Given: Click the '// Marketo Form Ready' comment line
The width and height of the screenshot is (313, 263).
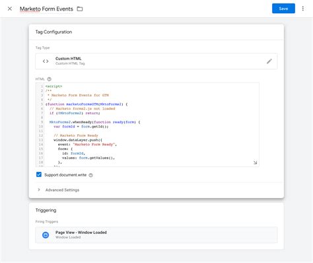Looking at the screenshot, I should (76, 135).
